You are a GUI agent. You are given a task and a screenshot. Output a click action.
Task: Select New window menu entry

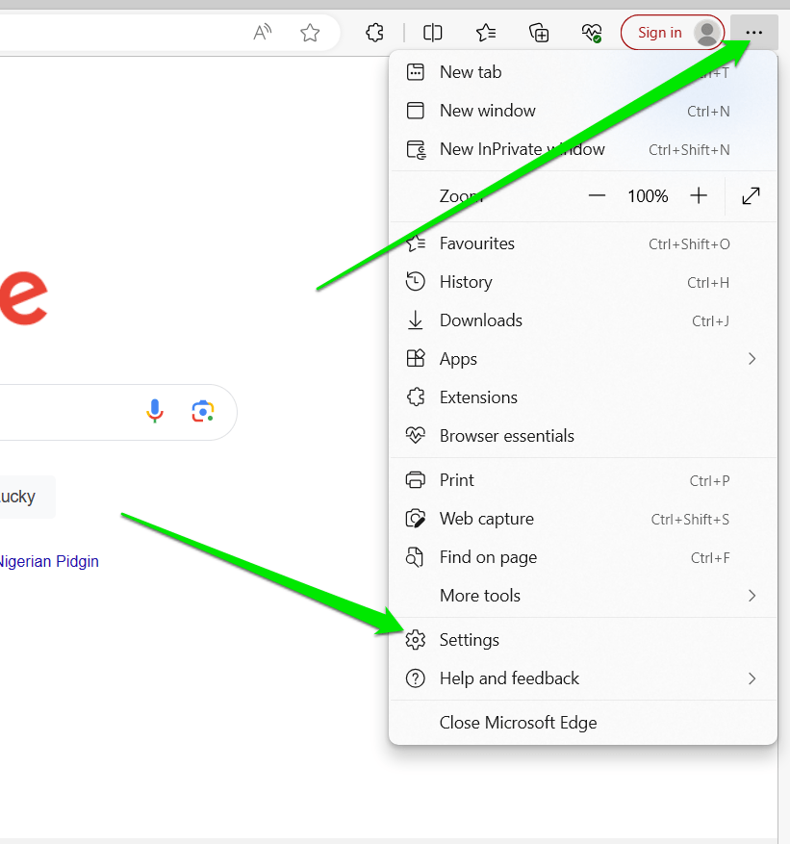point(583,111)
